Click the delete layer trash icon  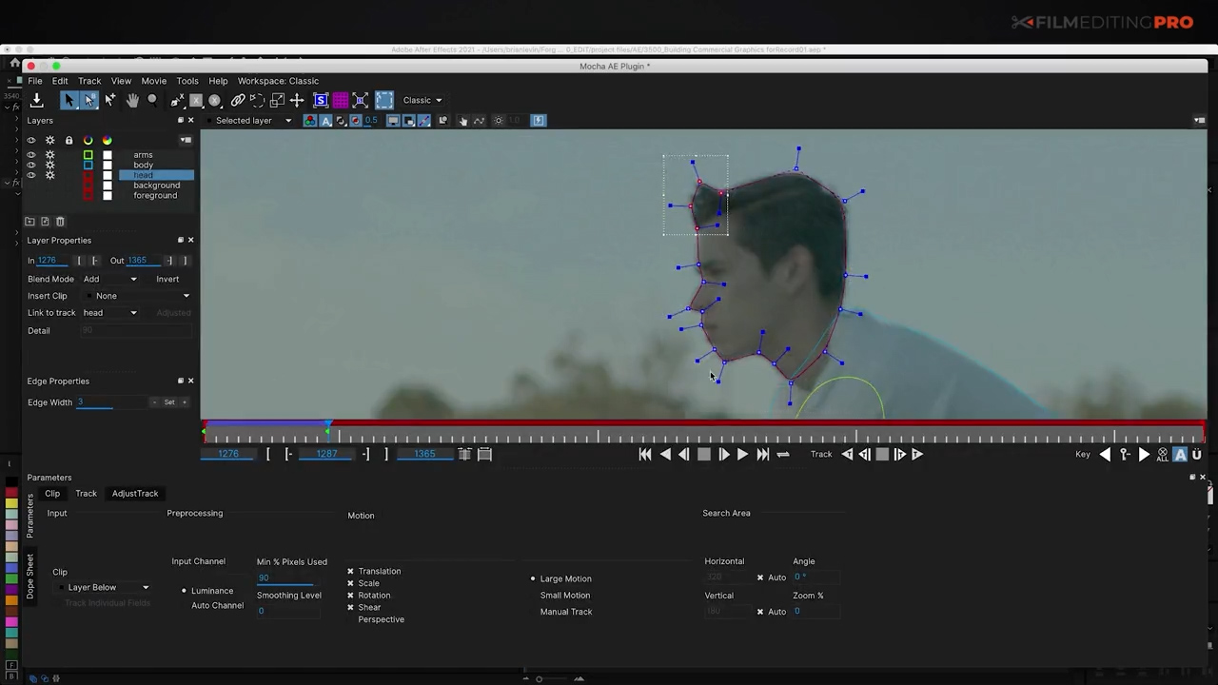(60, 221)
